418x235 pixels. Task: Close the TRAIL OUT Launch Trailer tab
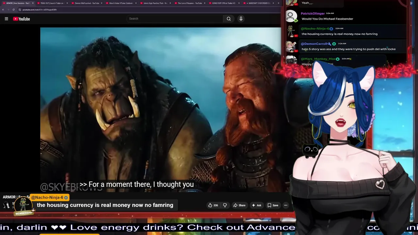[67, 3]
